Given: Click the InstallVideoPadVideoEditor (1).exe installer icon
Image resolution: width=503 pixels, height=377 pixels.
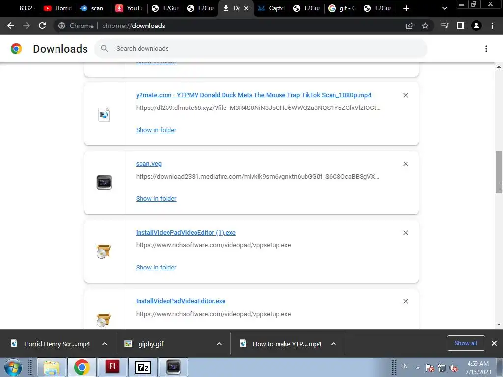Looking at the screenshot, I should tap(104, 251).
